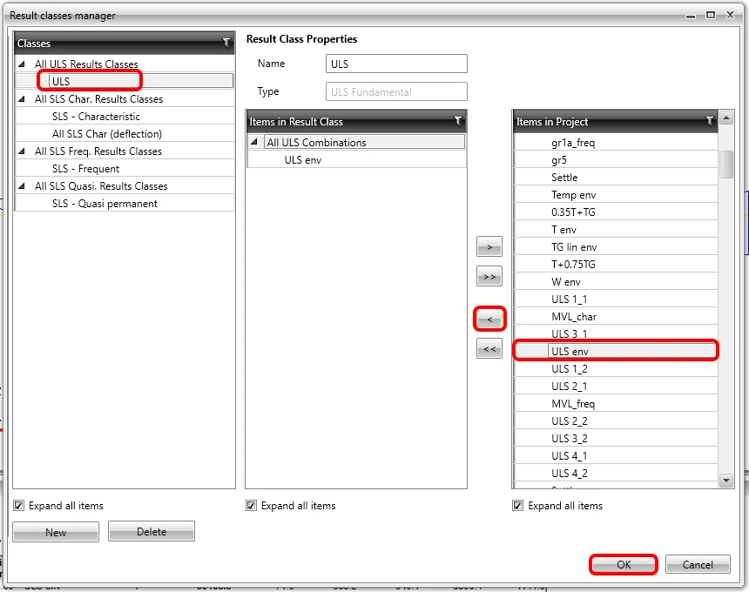Viewport: 749px width, 592px height.
Task: Click the New button
Action: pos(56,532)
